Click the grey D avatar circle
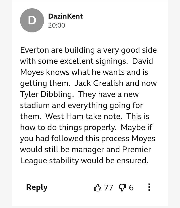Viewport: 180px width, 208px height. [32, 20]
